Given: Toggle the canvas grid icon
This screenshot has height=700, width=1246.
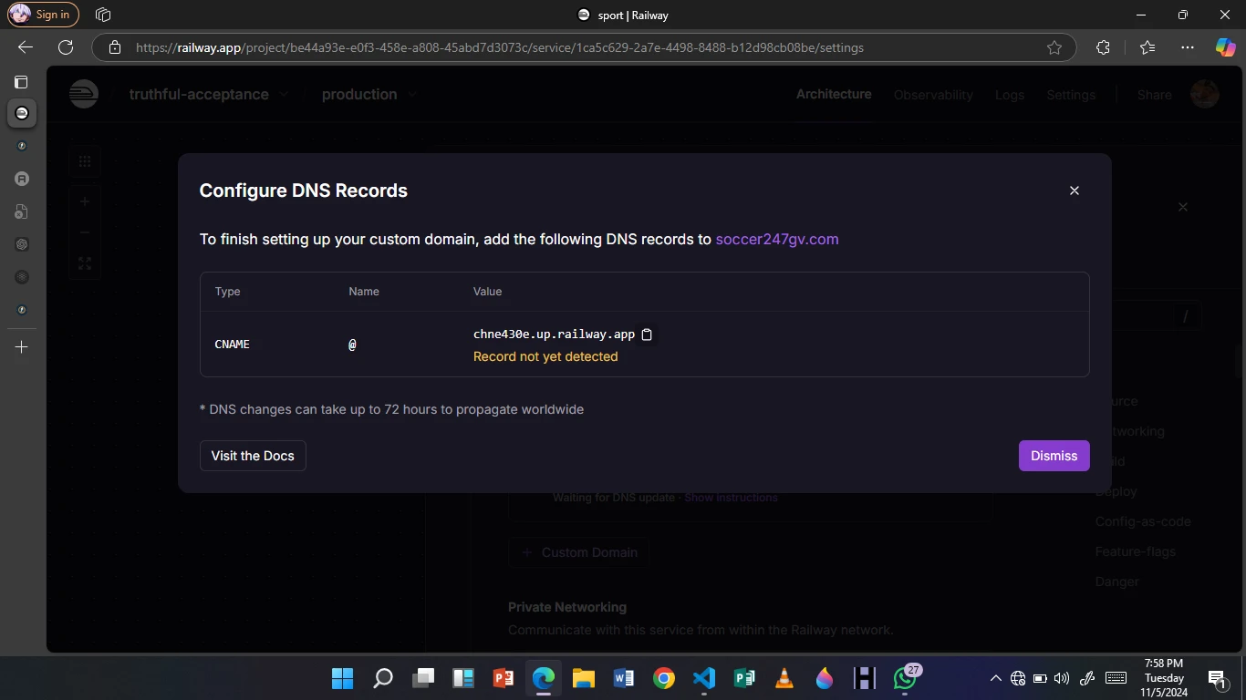Looking at the screenshot, I should [85, 161].
